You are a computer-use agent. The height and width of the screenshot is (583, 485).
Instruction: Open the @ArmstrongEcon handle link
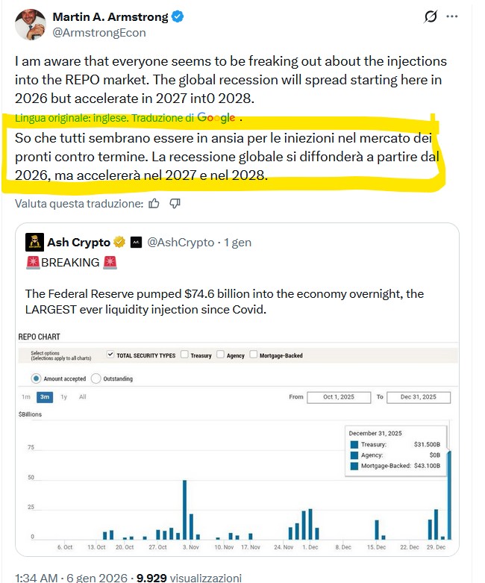(99, 32)
